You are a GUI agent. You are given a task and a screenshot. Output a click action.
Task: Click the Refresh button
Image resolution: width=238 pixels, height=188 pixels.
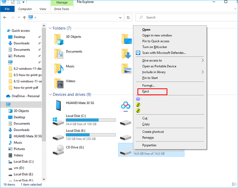pos(128,18)
